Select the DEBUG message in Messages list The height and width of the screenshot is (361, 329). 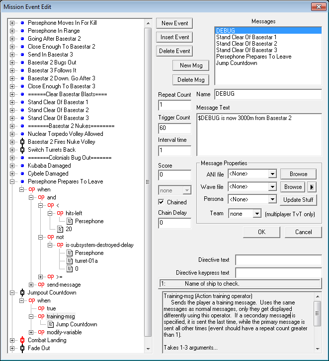[268, 31]
